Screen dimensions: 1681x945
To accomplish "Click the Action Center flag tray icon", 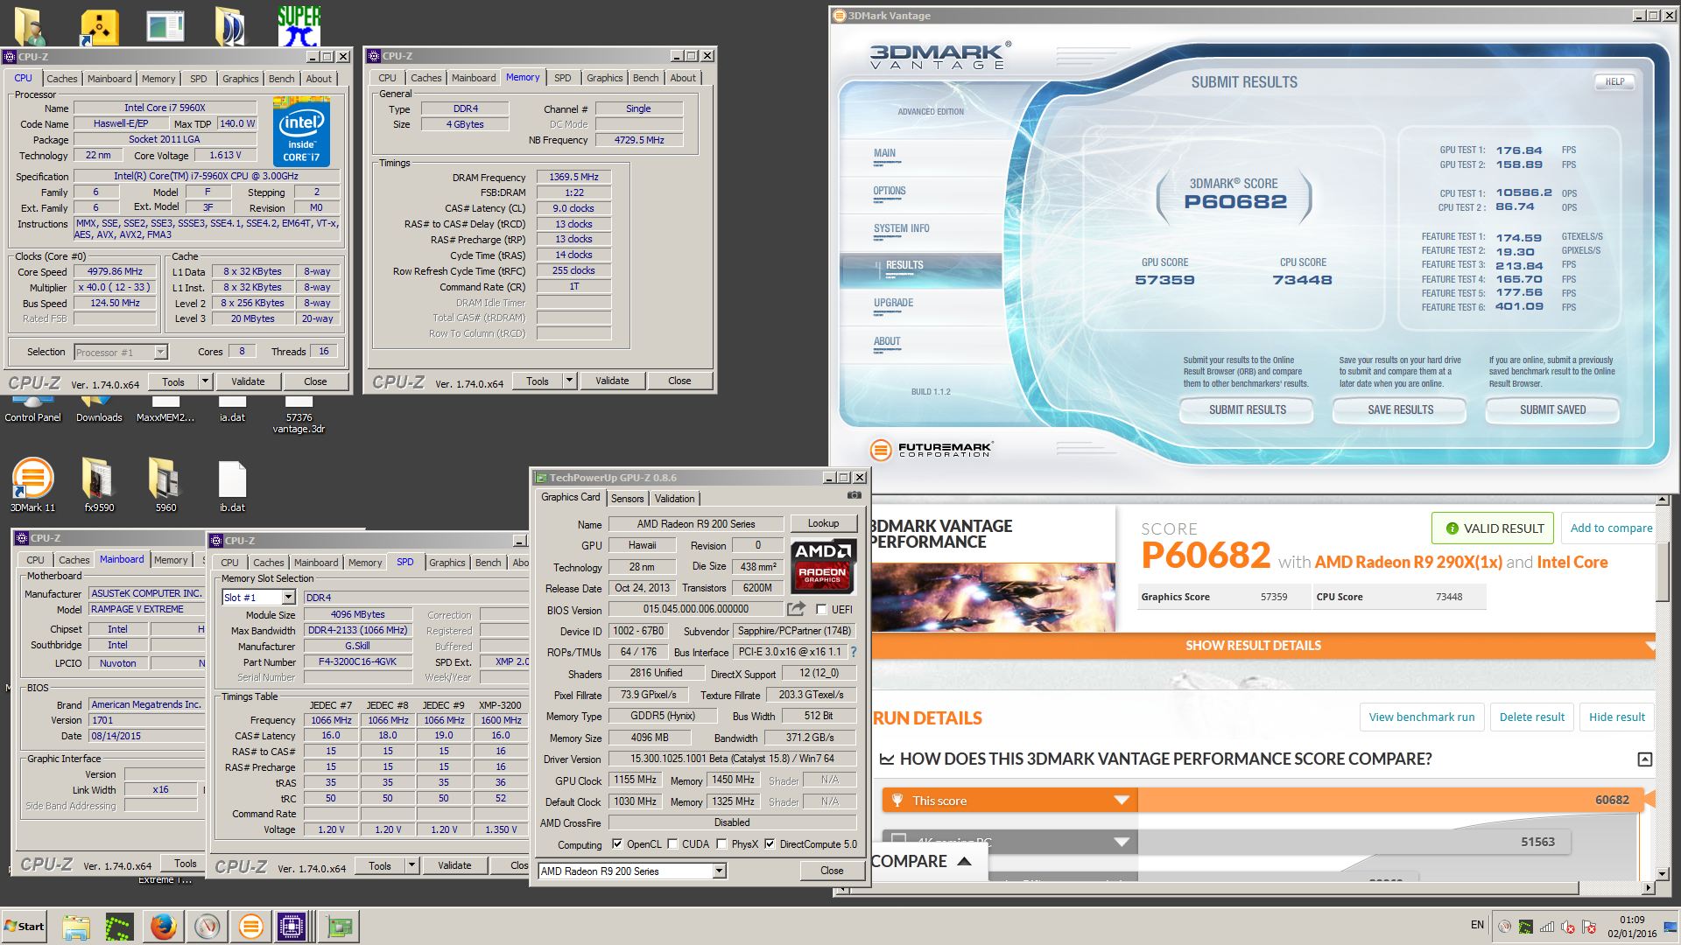I will 1587,927.
